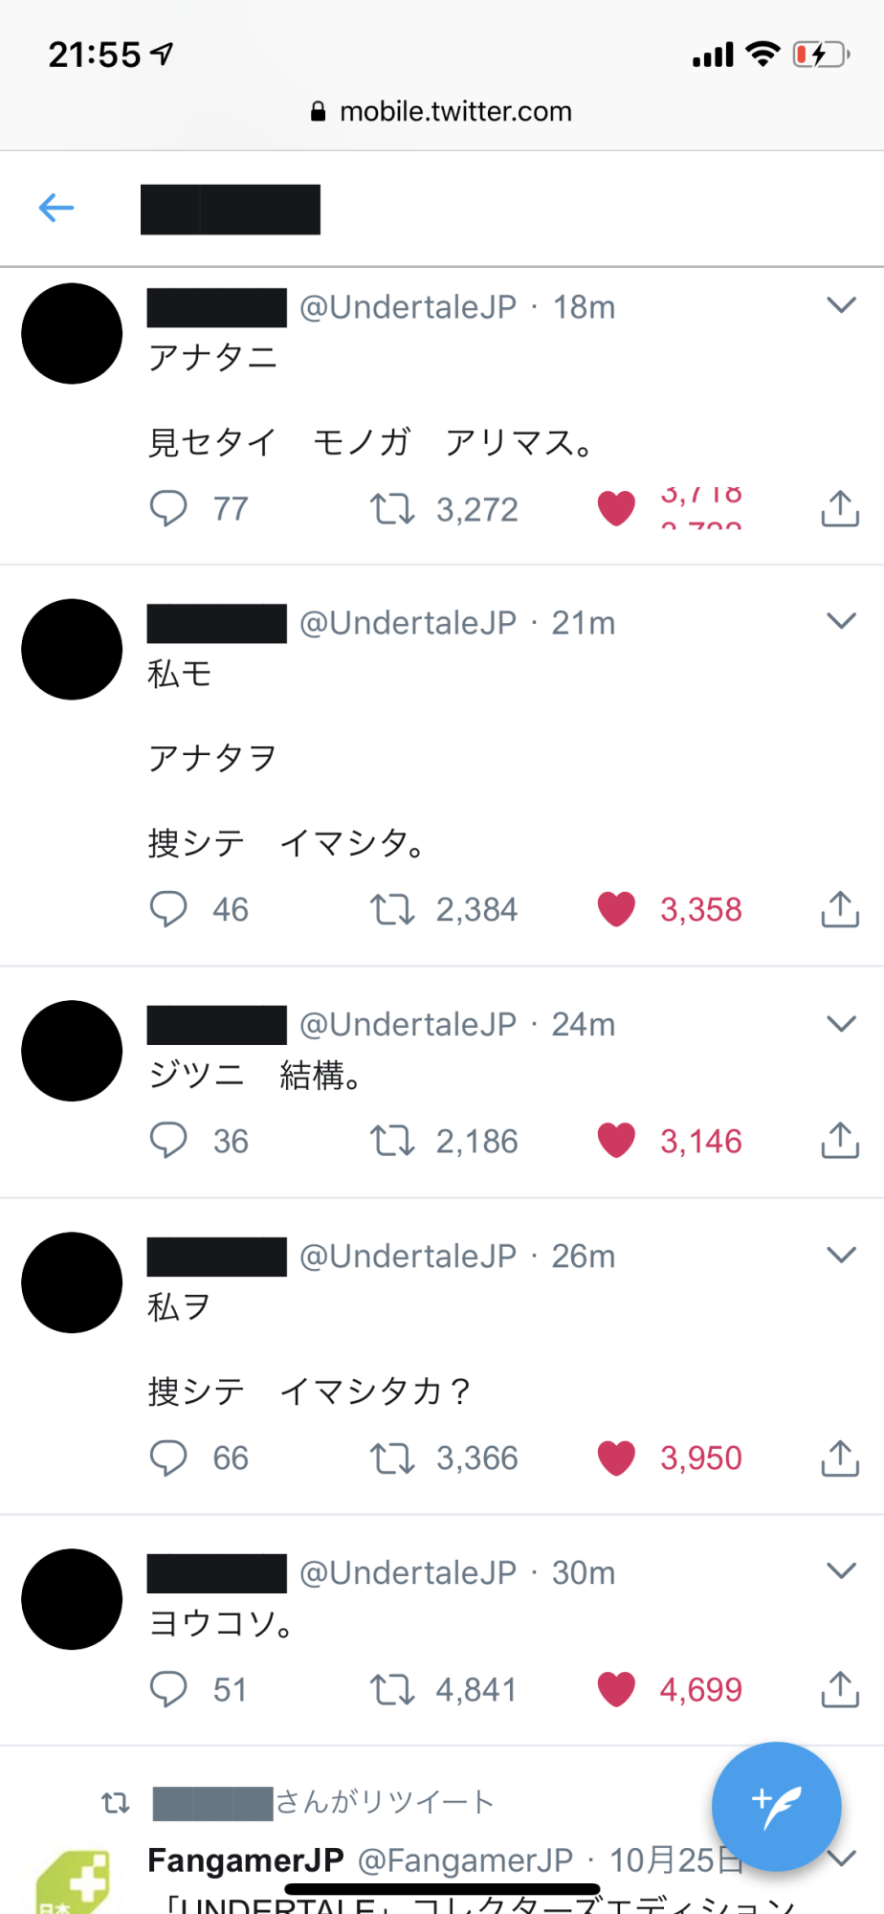Viewport: 884px width, 1914px height.
Task: Retweet the ヨウコソ。 tweet
Action: [x=392, y=1689]
